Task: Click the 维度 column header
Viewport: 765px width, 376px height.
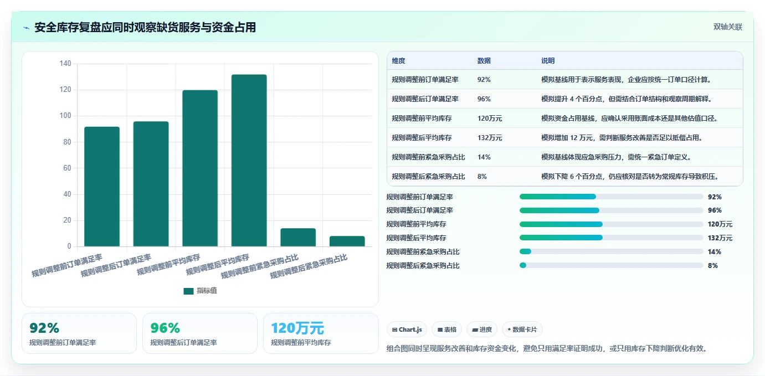Action: click(x=398, y=61)
